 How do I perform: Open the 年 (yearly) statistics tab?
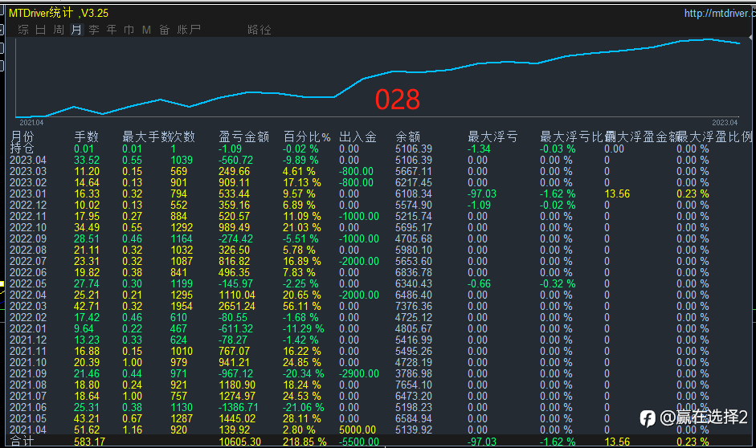[x=112, y=30]
